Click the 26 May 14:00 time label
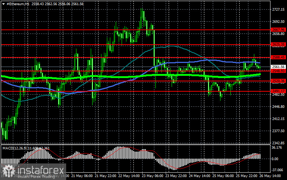The image size is (287, 180). click(270, 176)
